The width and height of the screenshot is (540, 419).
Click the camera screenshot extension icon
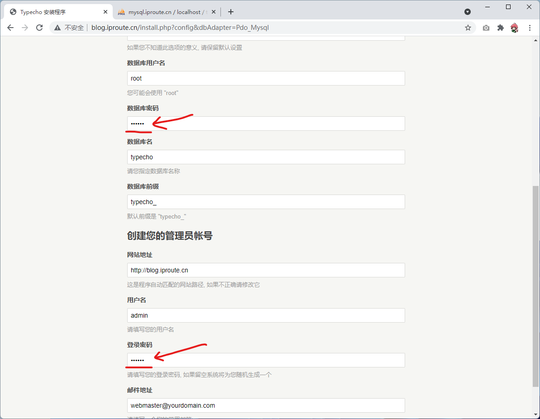click(x=486, y=28)
